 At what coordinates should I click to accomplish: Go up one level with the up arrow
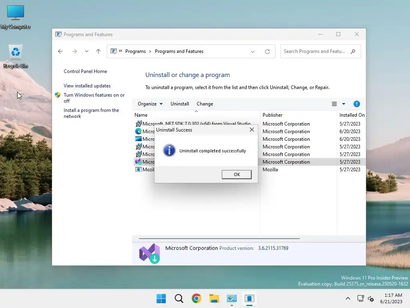(98, 51)
